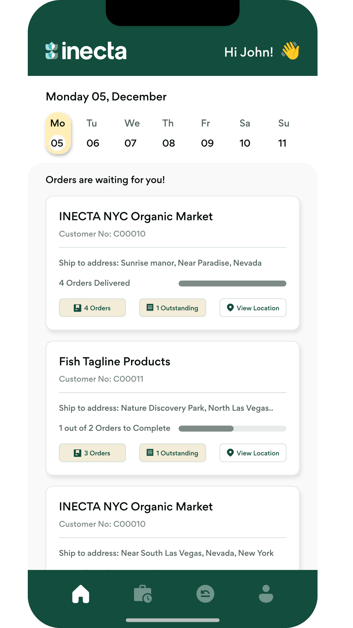Expand 1 Outstanding on INECTA NYC card
Image resolution: width=353 pixels, height=628 pixels.
[173, 307]
